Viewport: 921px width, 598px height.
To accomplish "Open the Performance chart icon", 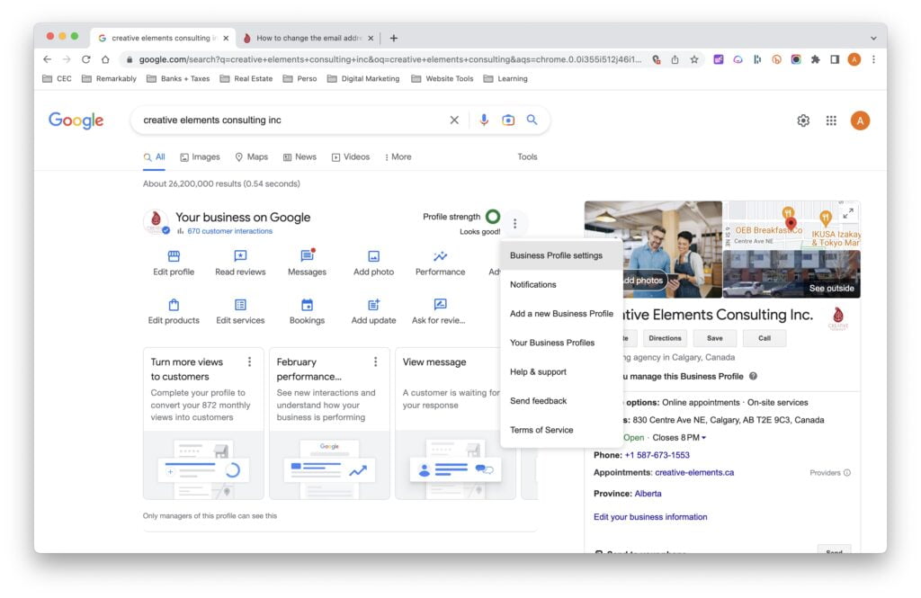I will coord(440,256).
